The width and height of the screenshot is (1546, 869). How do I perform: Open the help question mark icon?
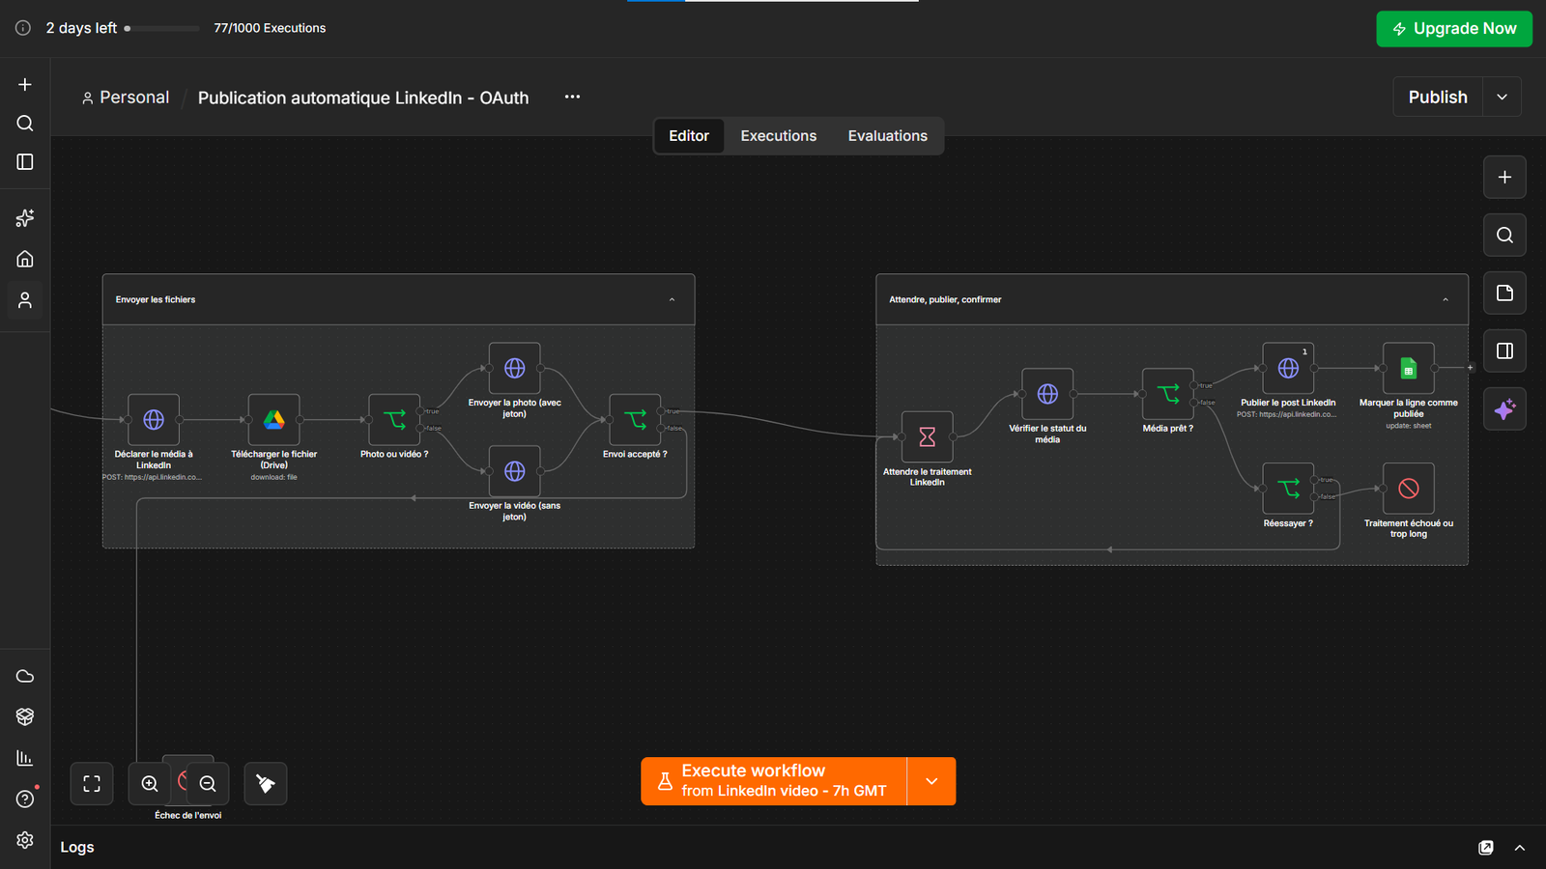click(25, 799)
